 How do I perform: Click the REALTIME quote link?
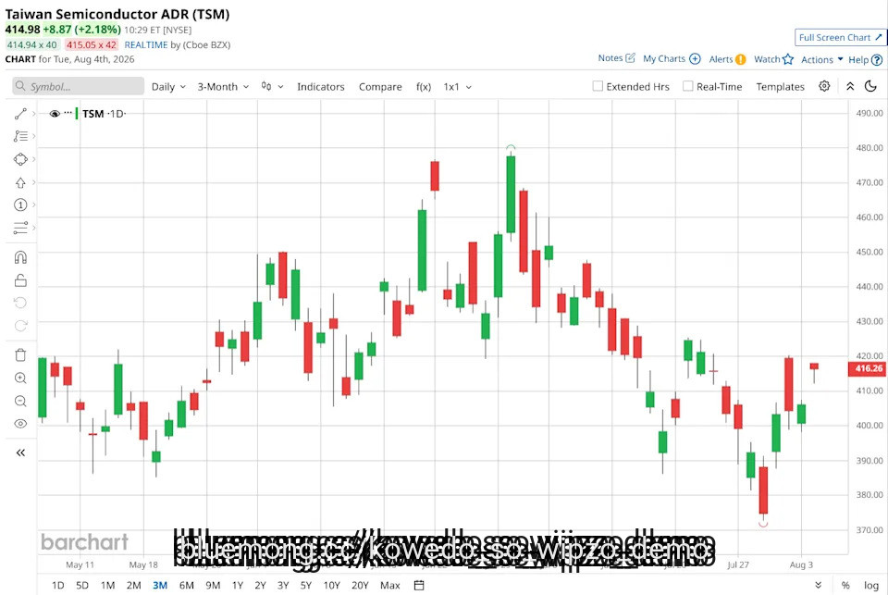point(146,44)
